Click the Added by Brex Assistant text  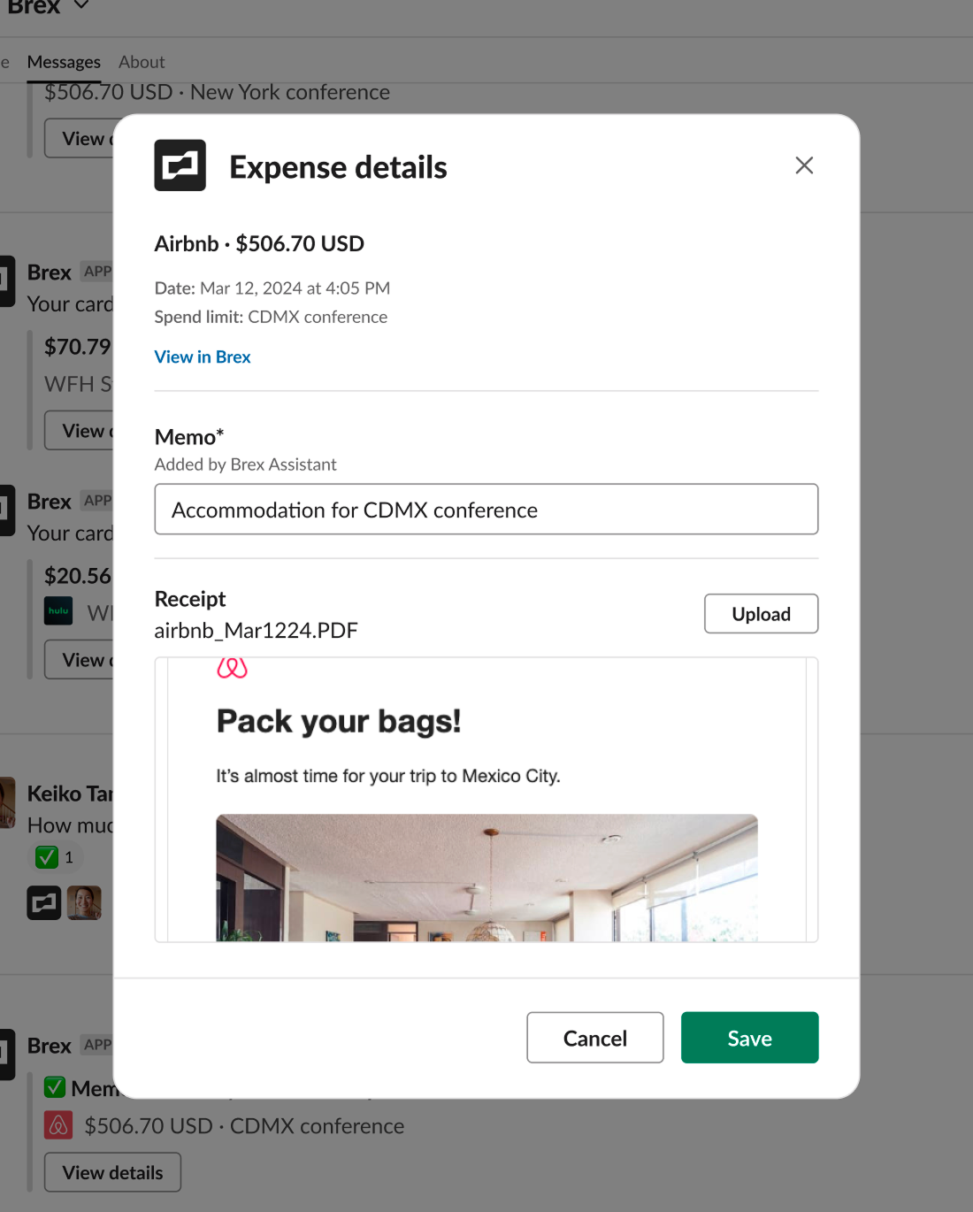tap(246, 464)
